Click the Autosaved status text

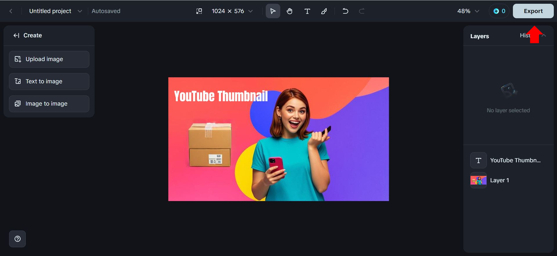[106, 11]
